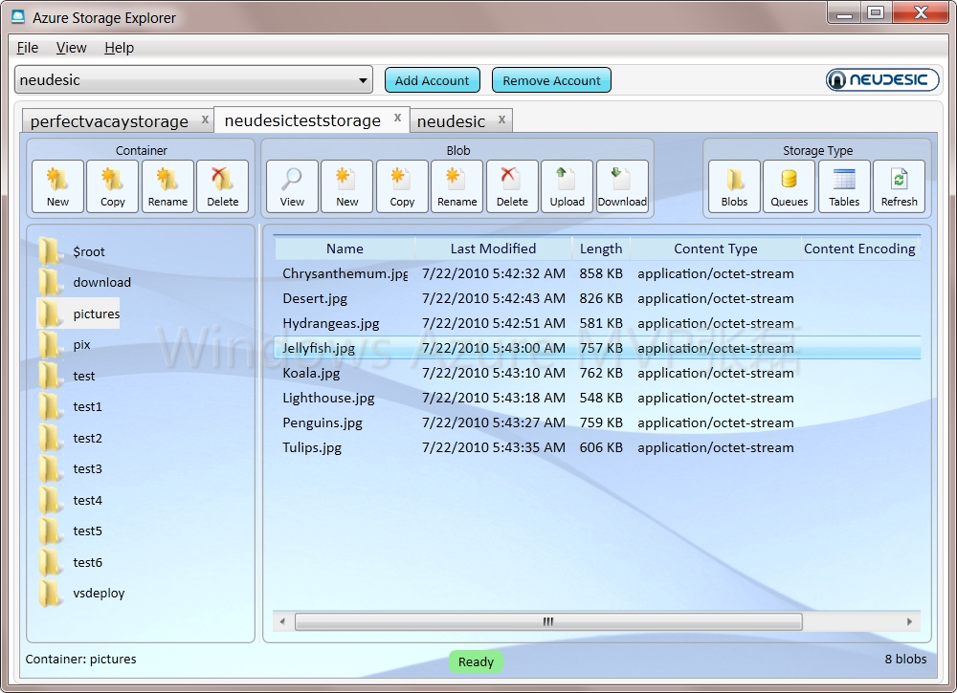Copy the selected blob
This screenshot has width=957, height=693.
coord(402,185)
